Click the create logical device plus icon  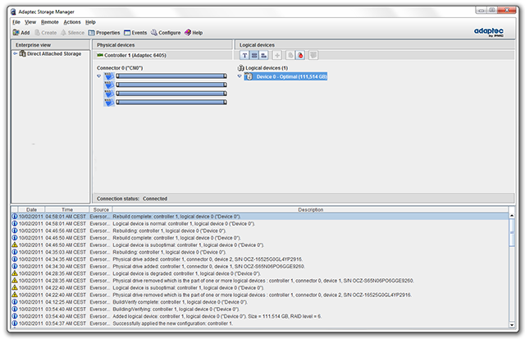277,55
